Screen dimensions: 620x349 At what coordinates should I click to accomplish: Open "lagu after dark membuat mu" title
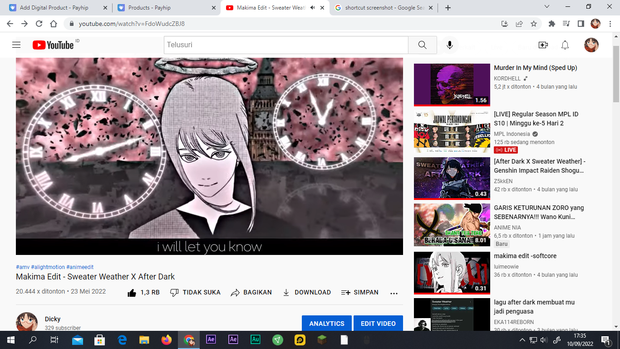[x=535, y=307]
